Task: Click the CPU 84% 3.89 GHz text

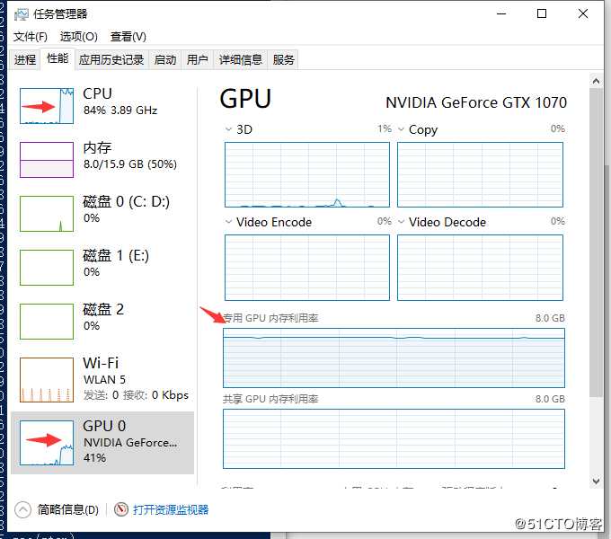Action: 120,110
